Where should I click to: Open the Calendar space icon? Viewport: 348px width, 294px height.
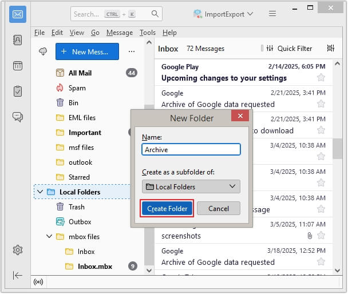click(x=17, y=65)
